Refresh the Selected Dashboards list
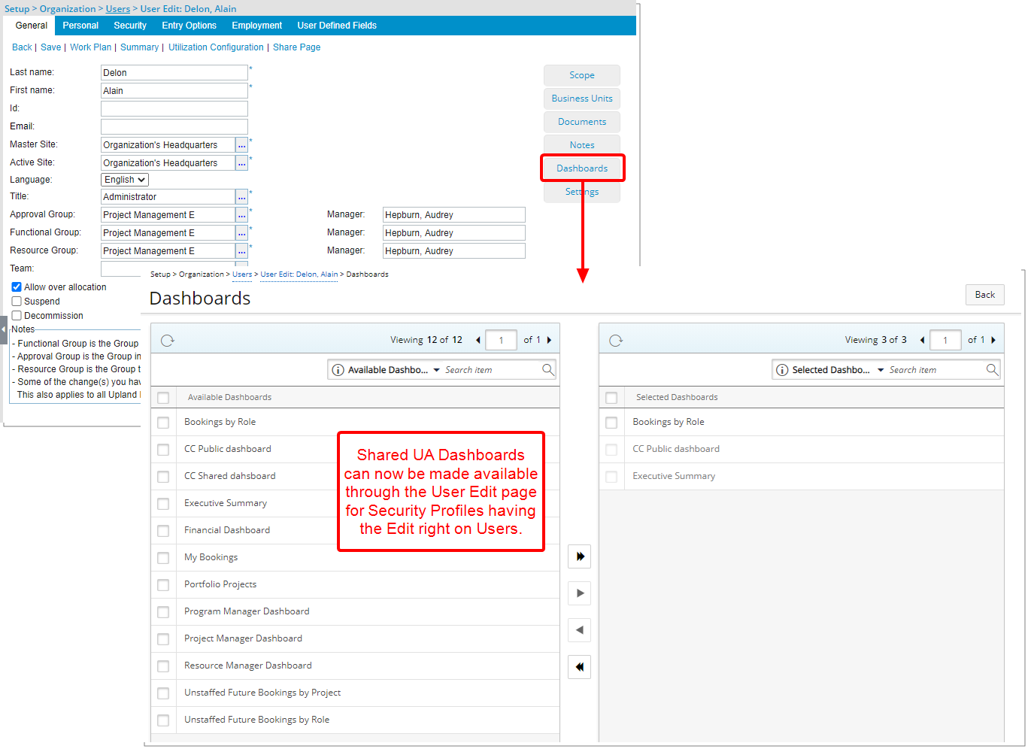Image resolution: width=1034 pixels, height=755 pixels. click(616, 341)
